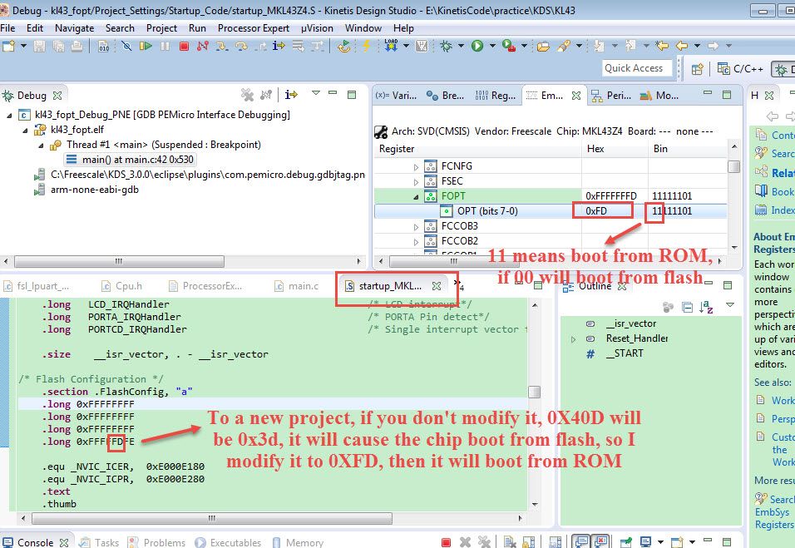The height and width of the screenshot is (548, 795).
Task: Switch to the main.c editor tab
Action: [x=296, y=286]
